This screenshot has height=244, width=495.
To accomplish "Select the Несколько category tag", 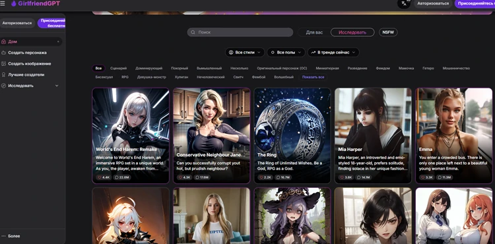I will click(240, 68).
